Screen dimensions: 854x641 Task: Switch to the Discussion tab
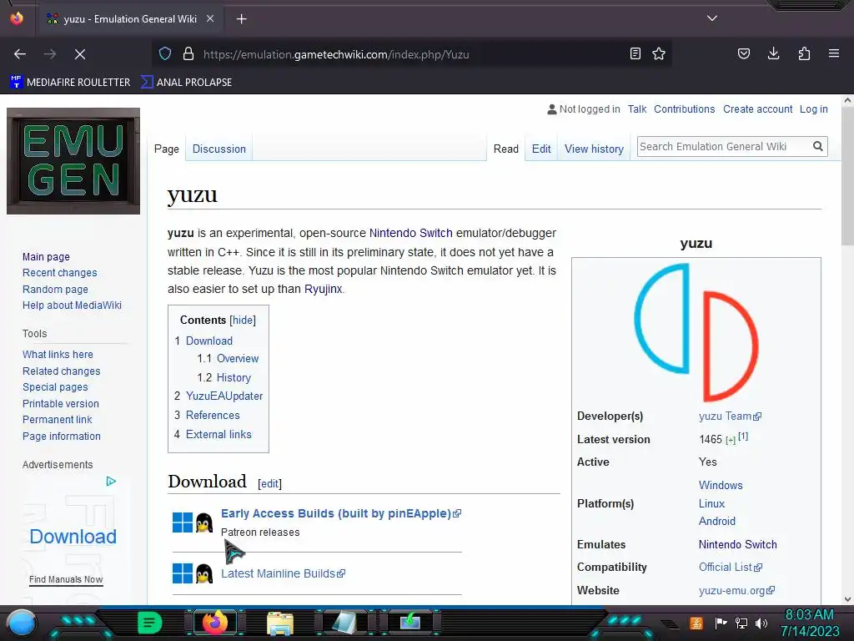(x=219, y=149)
